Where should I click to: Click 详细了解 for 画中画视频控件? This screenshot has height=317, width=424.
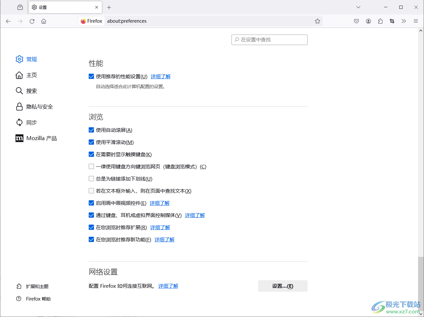[160, 203]
